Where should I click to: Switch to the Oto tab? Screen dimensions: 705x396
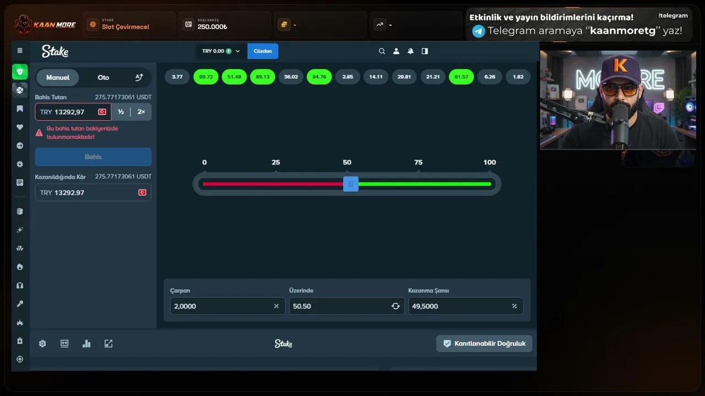click(x=104, y=78)
